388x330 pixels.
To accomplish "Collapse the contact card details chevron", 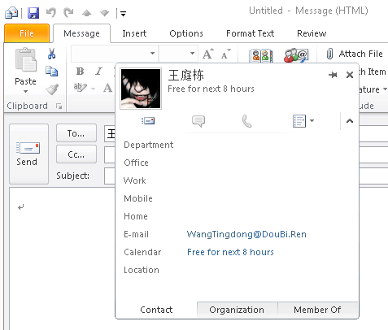I will click(x=350, y=121).
